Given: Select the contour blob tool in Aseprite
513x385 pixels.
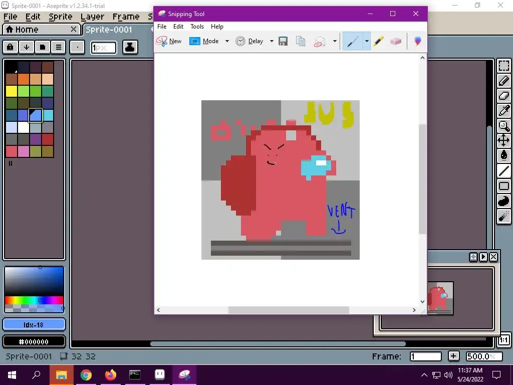Looking at the screenshot, I should coord(504,201).
